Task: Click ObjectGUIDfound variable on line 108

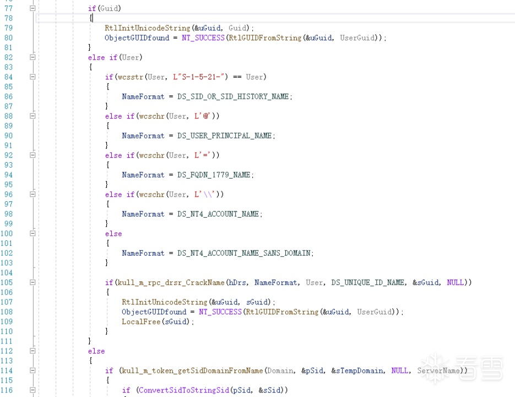Action: pyautogui.click(x=154, y=312)
